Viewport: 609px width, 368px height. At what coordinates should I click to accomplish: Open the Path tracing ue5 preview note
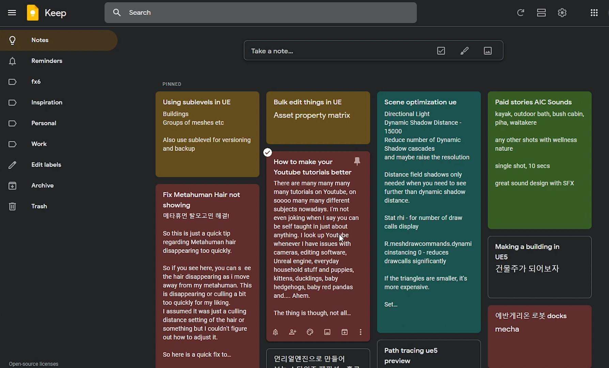coord(429,354)
